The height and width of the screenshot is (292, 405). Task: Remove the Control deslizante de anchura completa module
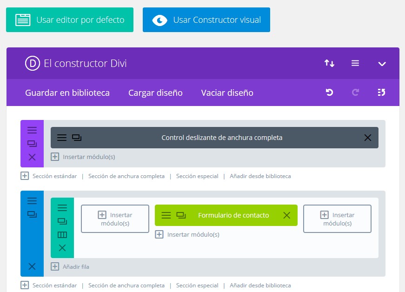tap(368, 138)
